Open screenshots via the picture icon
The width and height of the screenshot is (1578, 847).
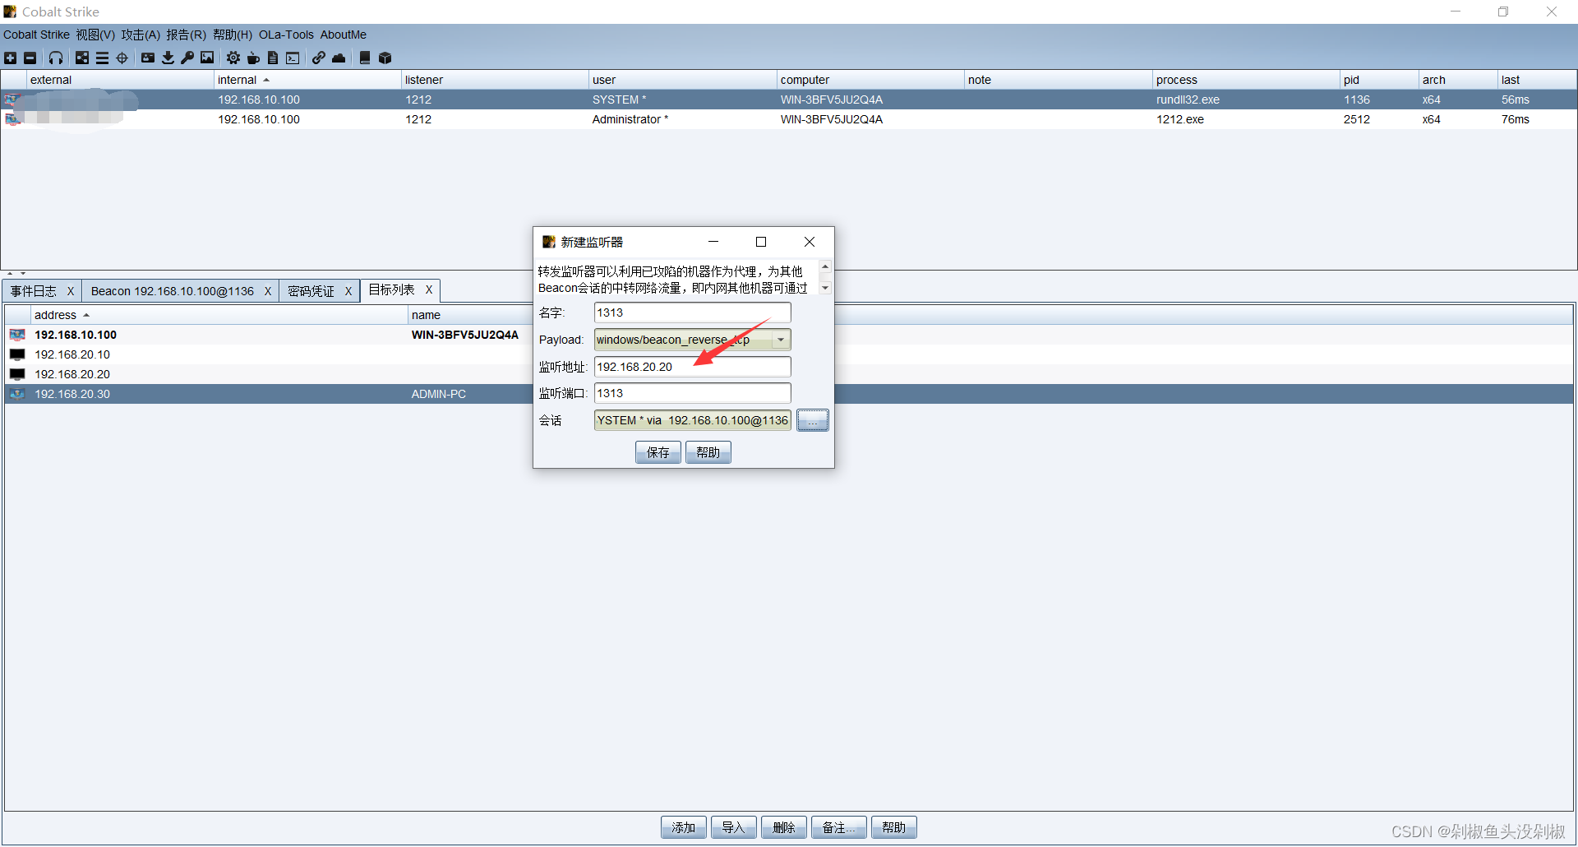(x=207, y=58)
